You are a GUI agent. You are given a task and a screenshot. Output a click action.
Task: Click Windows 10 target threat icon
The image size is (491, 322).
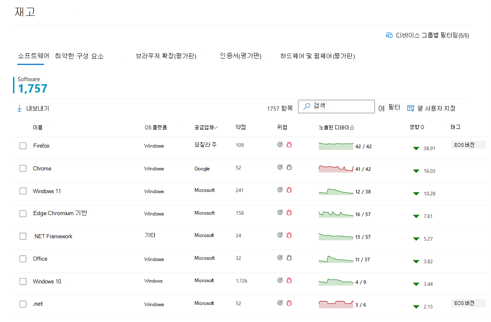[280, 280]
